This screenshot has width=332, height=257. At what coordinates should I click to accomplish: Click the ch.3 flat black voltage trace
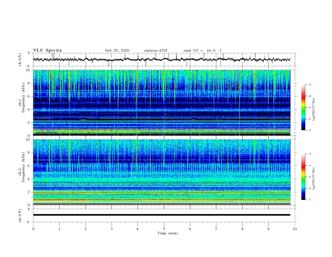[x=161, y=215]
